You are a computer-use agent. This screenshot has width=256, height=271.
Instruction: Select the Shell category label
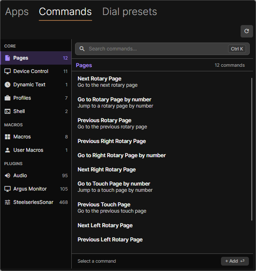click(x=19, y=111)
